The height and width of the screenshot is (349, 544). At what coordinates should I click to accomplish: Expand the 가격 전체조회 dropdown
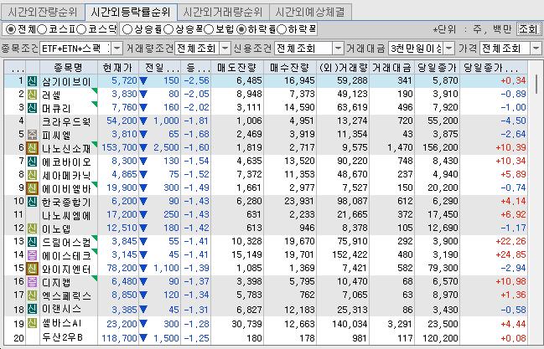(x=536, y=49)
